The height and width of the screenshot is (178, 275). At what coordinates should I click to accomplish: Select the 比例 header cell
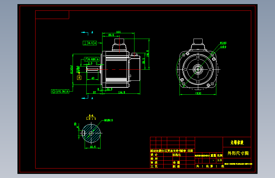[x=220, y=156]
